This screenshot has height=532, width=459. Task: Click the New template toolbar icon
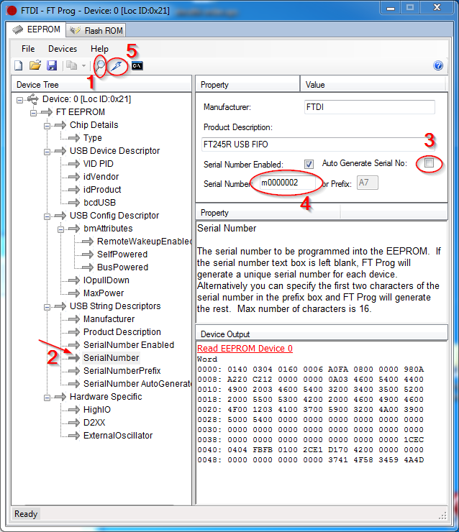[19, 65]
